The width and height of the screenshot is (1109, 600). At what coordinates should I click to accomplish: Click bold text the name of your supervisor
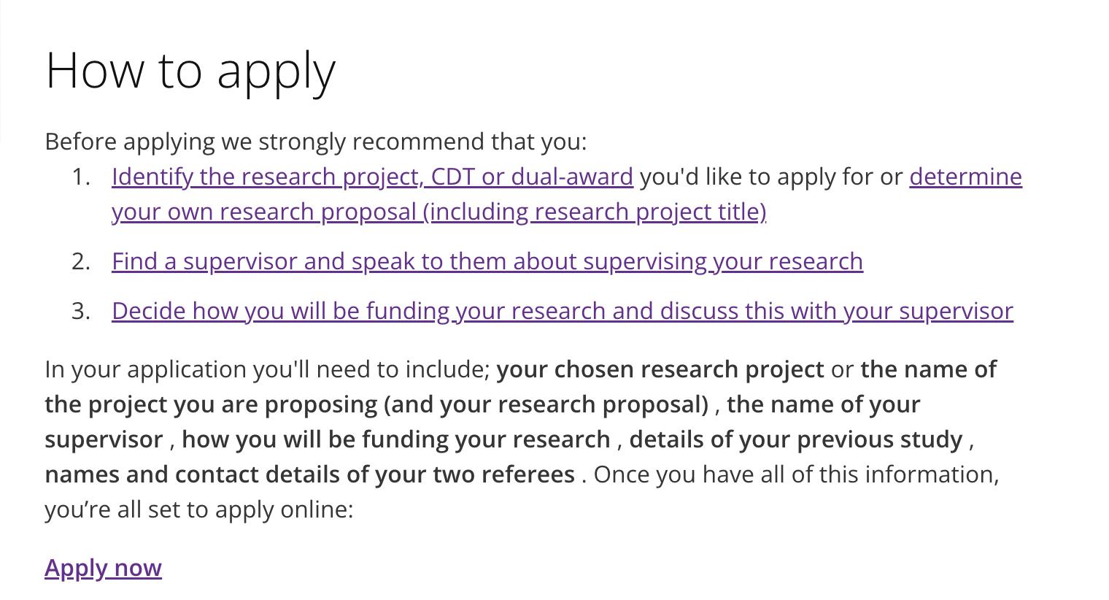[823, 405]
